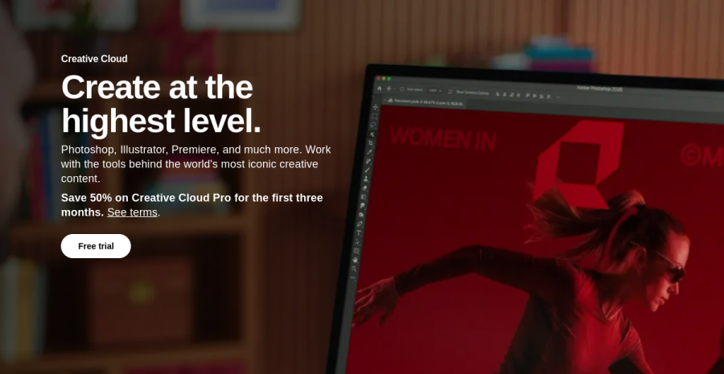Select the Object Selection tool in Photoshop
724x374 pixels.
coord(372,135)
